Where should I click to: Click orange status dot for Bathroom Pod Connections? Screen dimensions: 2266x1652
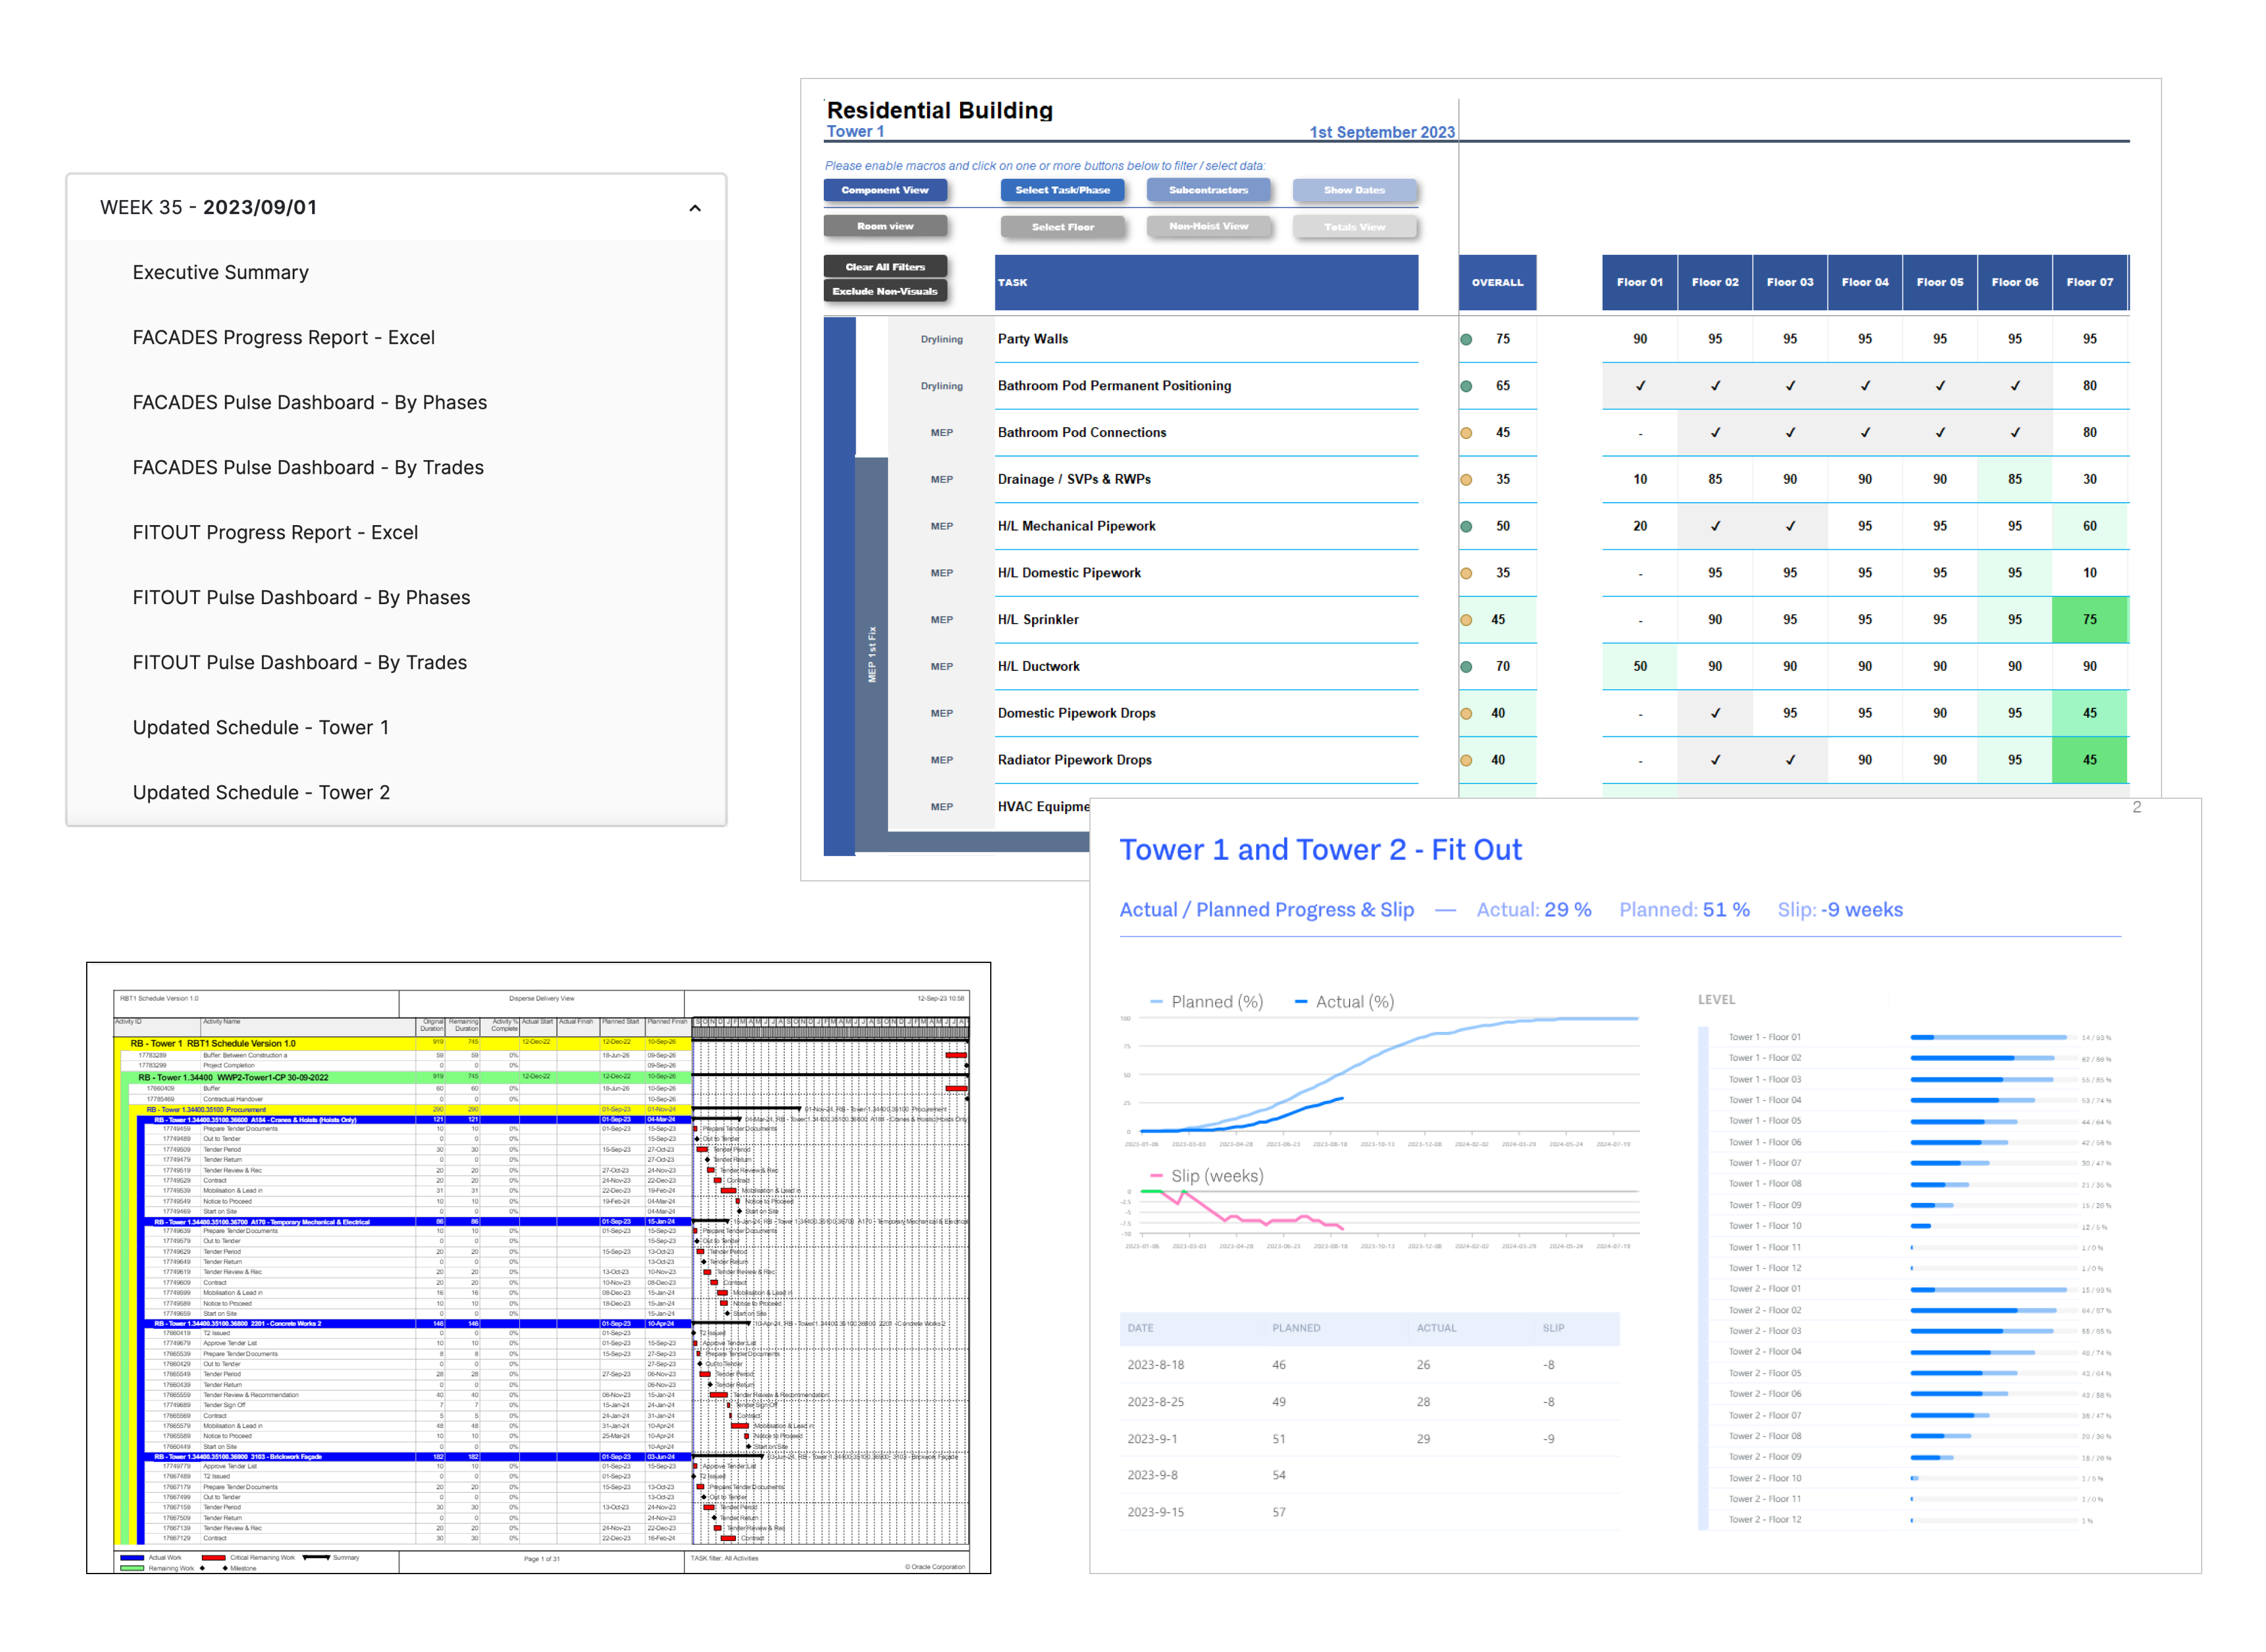click(1466, 433)
